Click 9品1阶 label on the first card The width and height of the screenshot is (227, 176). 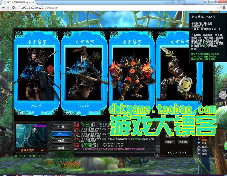pyautogui.click(x=37, y=106)
